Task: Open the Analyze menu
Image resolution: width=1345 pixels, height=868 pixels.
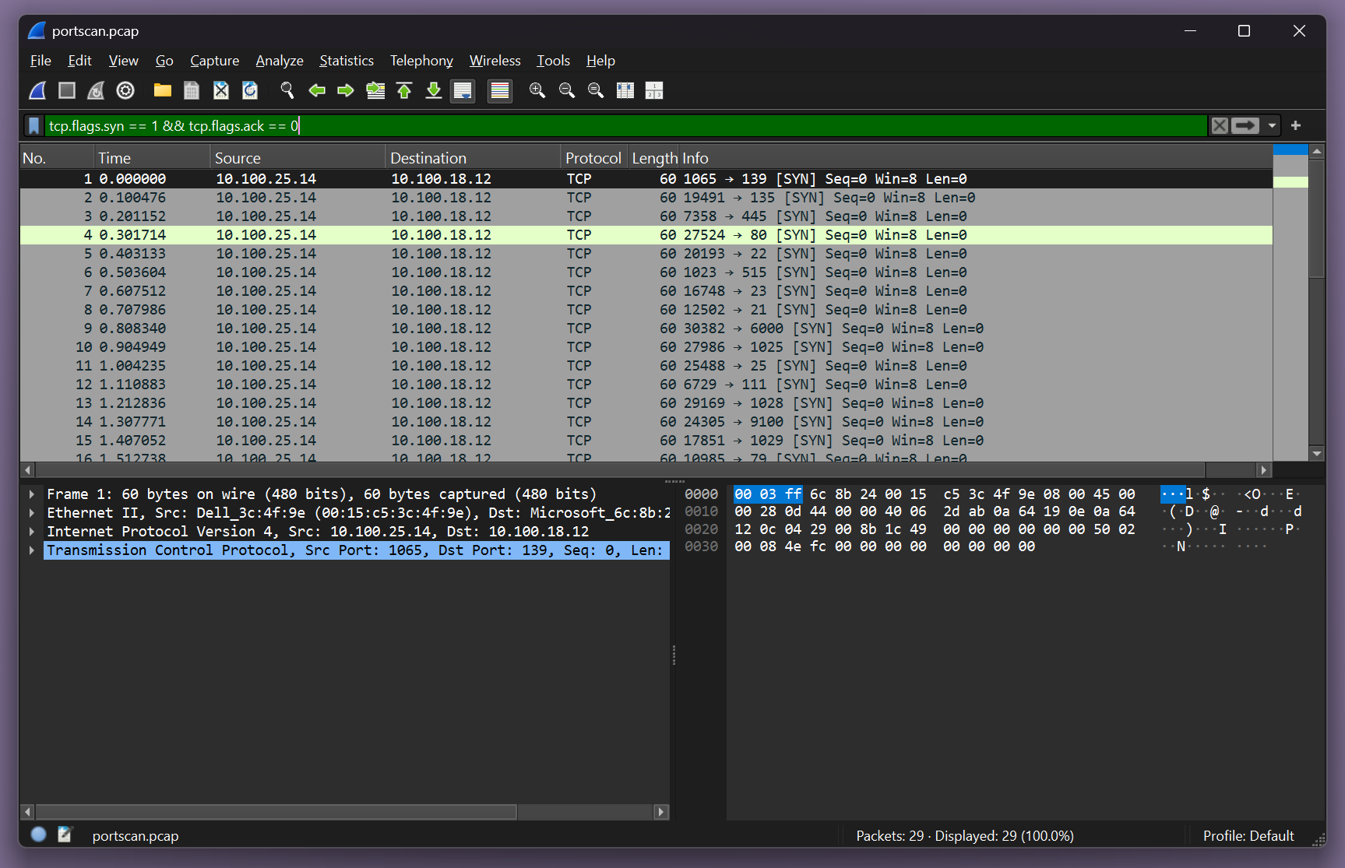Action: [x=280, y=61]
